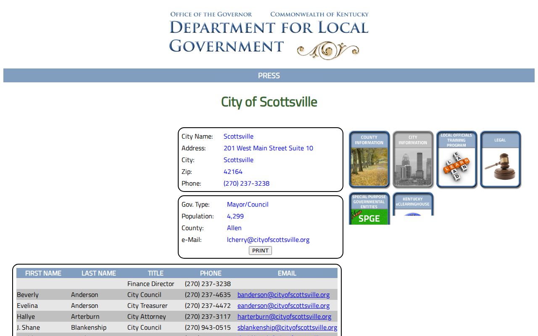The image size is (538, 336).
Task: Select phone number (270) 237-4635
Action: tap(208, 295)
